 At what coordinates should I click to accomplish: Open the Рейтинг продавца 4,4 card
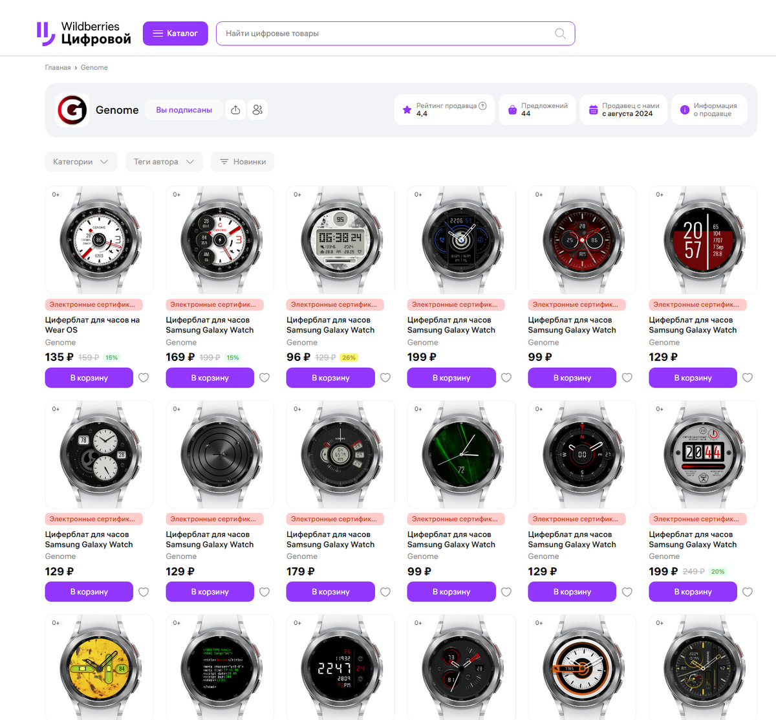click(x=444, y=110)
